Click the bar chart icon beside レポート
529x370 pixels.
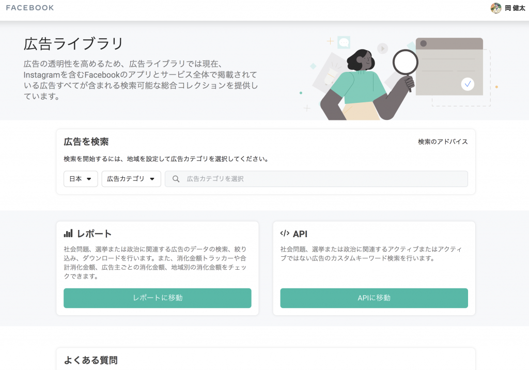(x=68, y=233)
